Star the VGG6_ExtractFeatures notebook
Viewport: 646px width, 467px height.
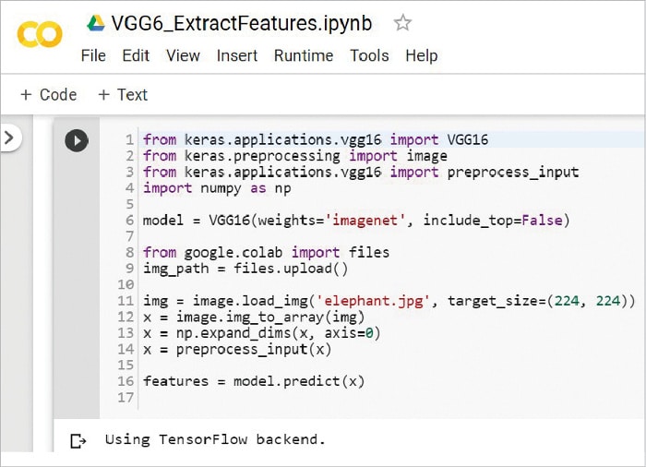[402, 23]
